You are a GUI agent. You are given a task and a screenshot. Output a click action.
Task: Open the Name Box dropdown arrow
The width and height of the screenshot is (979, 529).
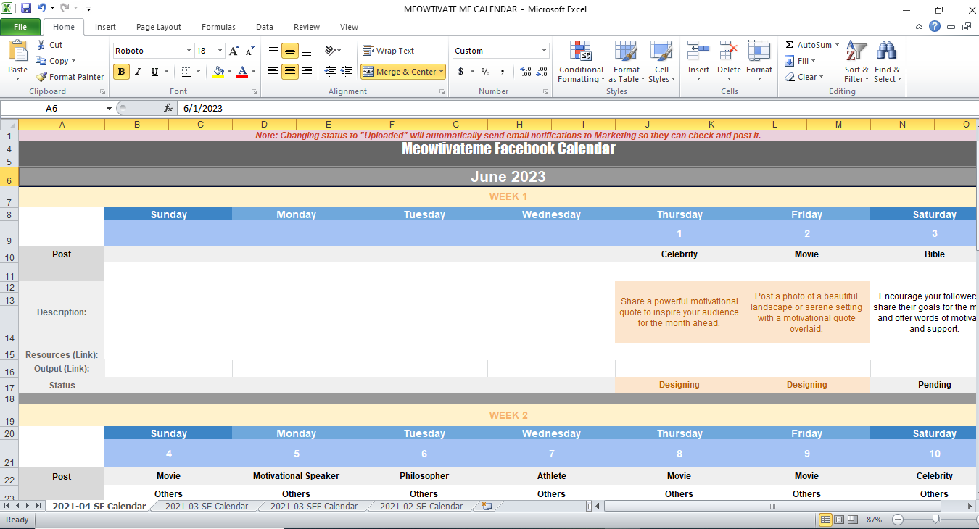coord(109,108)
